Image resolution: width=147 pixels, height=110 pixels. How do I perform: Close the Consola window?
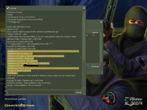coord(84,8)
